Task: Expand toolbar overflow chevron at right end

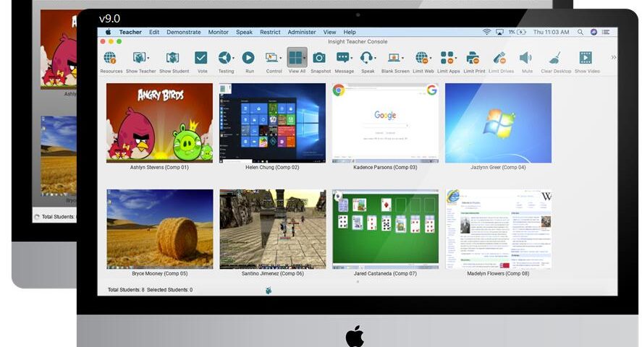Action: pyautogui.click(x=614, y=57)
